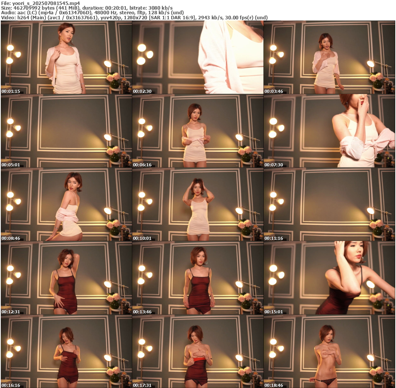Click the Video codec info line
The image size is (396, 388).
tap(135, 17)
